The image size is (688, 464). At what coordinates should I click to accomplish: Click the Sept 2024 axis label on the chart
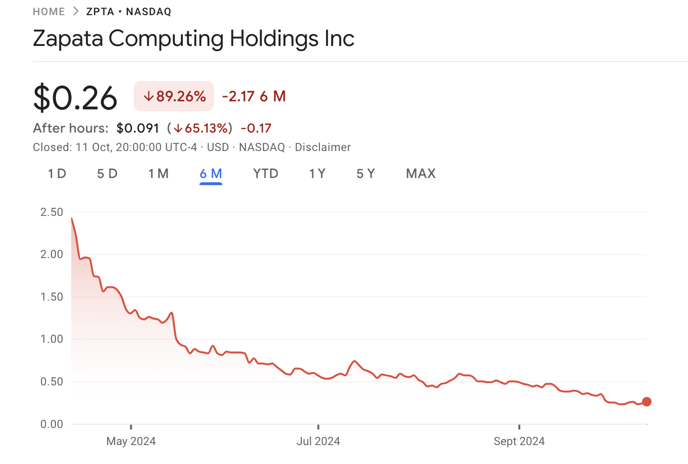[x=519, y=441]
